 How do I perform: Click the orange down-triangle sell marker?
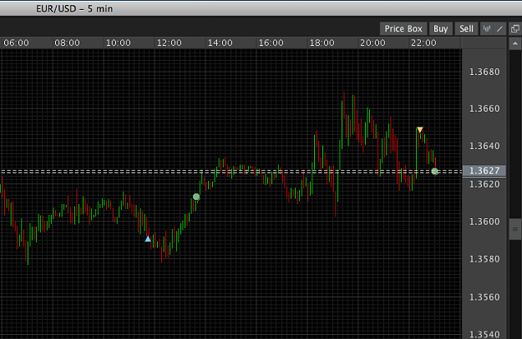pos(420,129)
